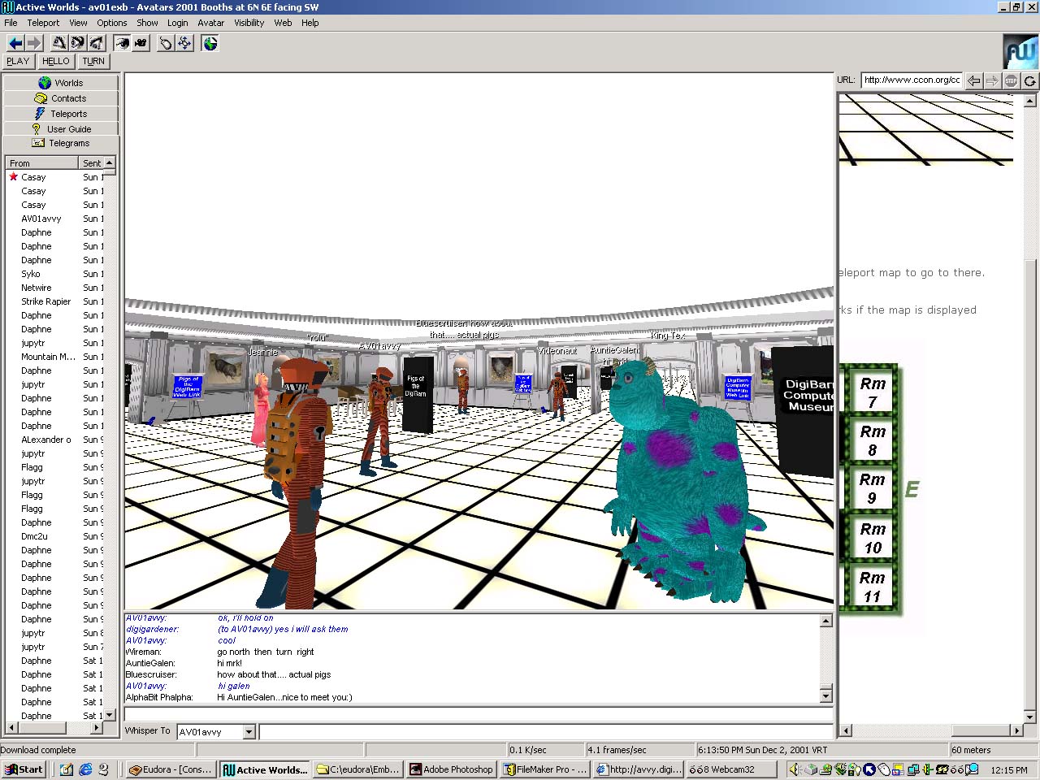Click the look up avatar-face icon

click(59, 43)
